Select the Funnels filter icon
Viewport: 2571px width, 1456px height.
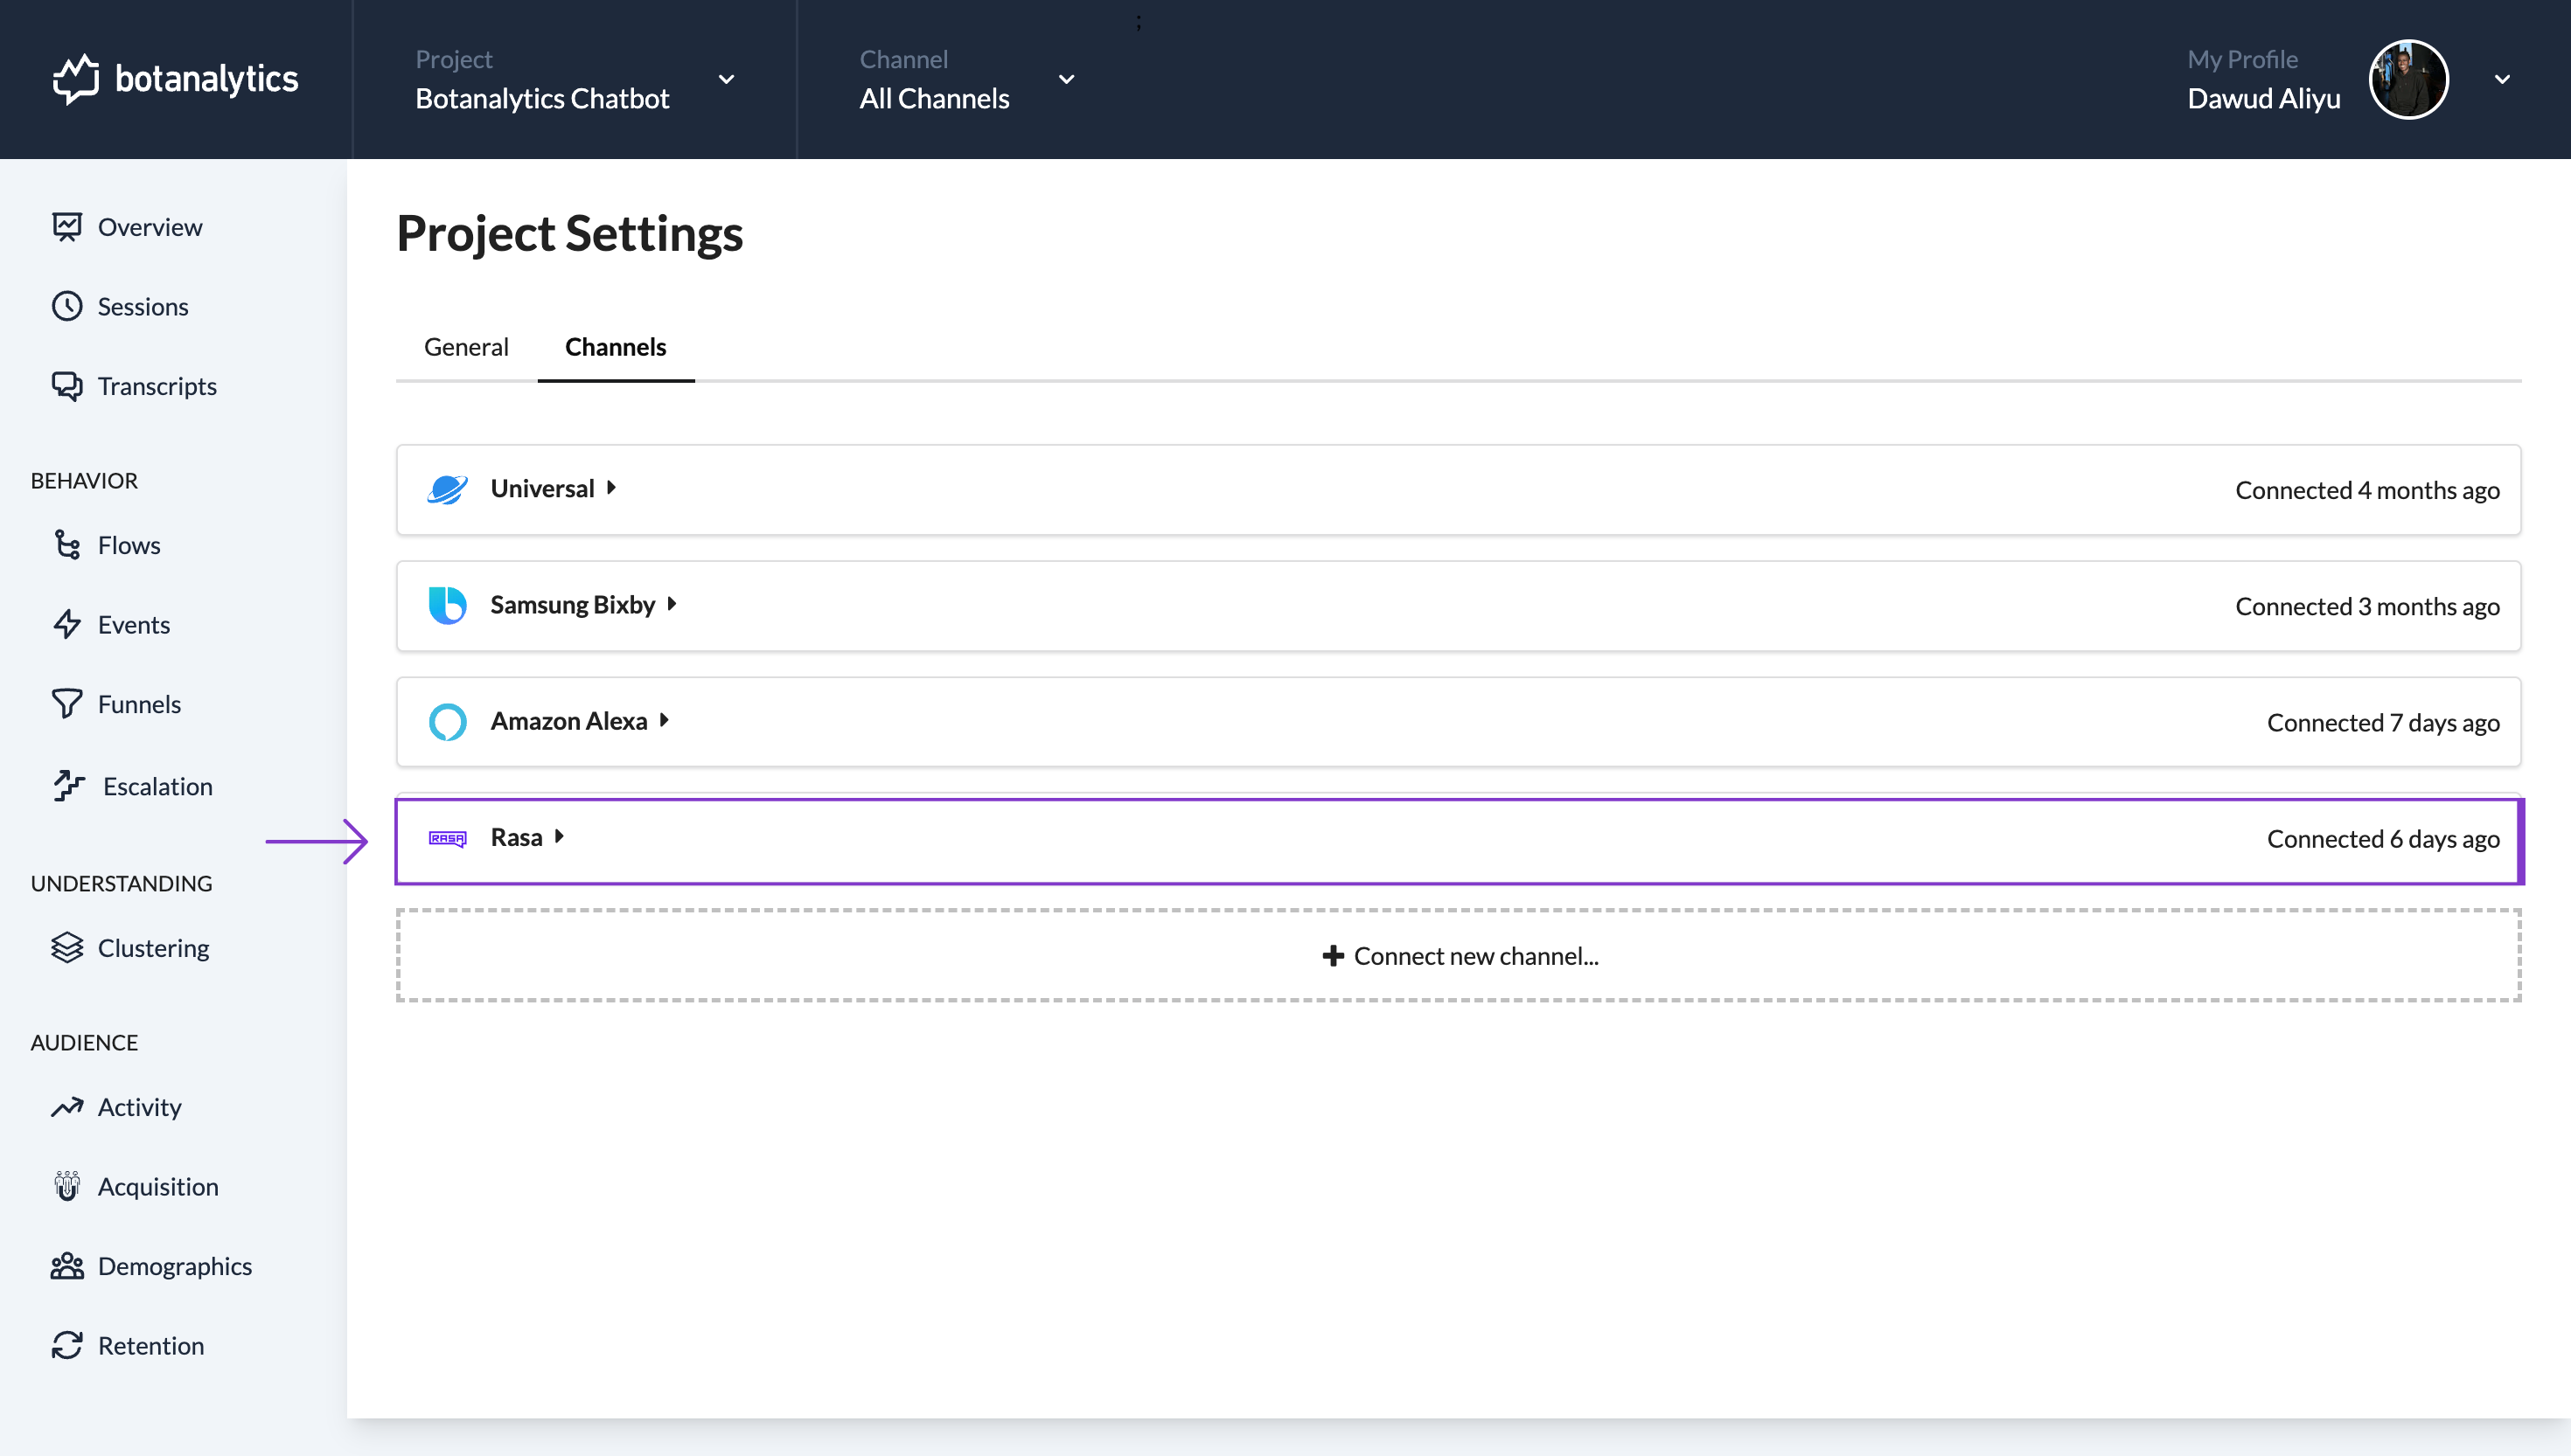[x=67, y=704]
